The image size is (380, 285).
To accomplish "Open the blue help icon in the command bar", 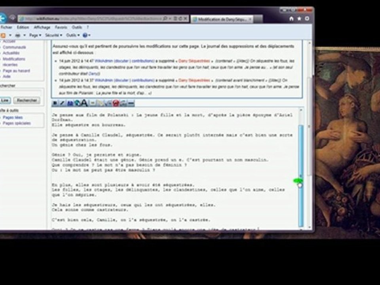I will [x=85, y=35].
